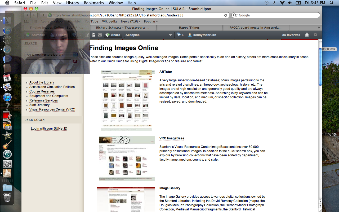The width and height of the screenshot is (339, 212).
Task: Follow the Visual Resources Center (VRC) link
Action: click(x=52, y=109)
